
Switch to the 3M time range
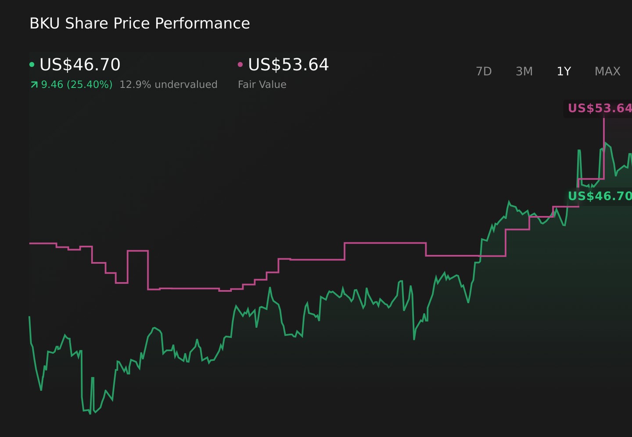(x=524, y=71)
